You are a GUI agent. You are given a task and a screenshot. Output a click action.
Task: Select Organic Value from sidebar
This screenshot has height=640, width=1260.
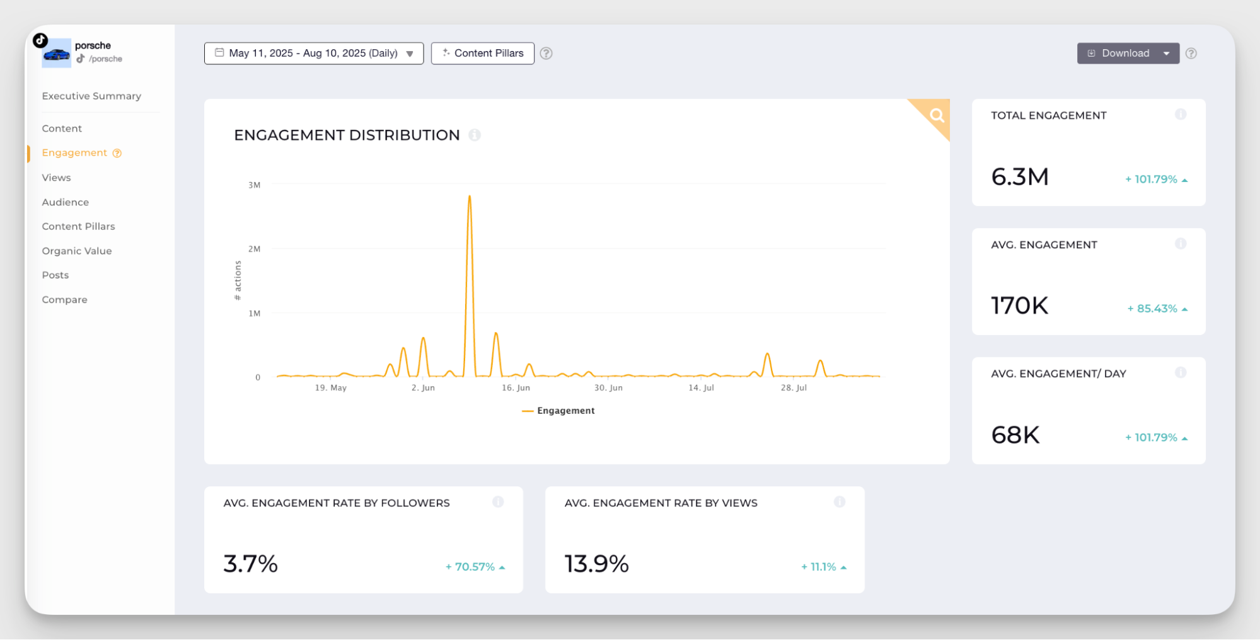(77, 251)
